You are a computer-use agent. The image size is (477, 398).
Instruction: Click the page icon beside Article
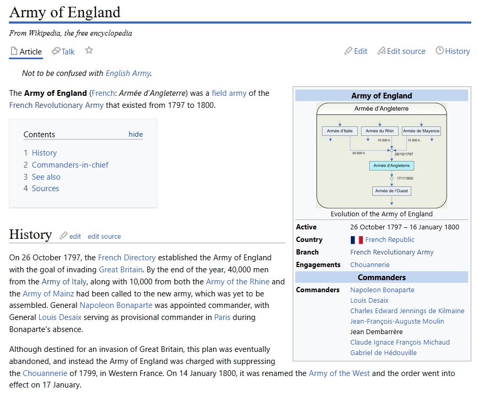[x=14, y=51]
